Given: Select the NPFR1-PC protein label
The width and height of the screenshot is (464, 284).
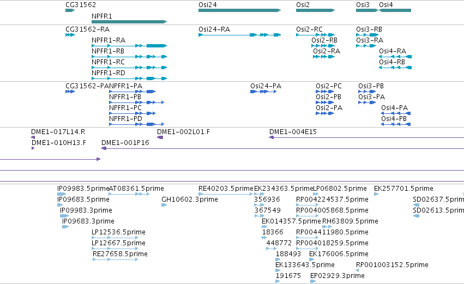Looking at the screenshot, I should click(x=125, y=108).
